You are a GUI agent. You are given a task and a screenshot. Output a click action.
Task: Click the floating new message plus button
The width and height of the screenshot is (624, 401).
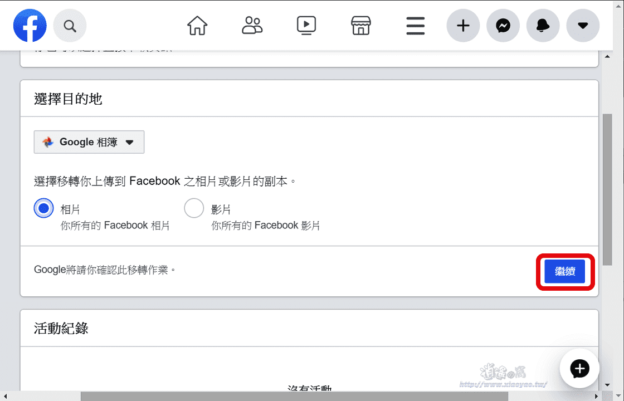[x=579, y=368]
